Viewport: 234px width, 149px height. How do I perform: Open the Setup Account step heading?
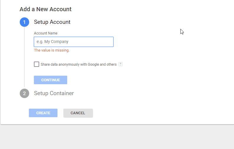pos(52,22)
